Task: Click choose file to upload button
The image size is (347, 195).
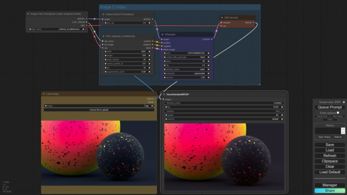Action: tap(99, 109)
